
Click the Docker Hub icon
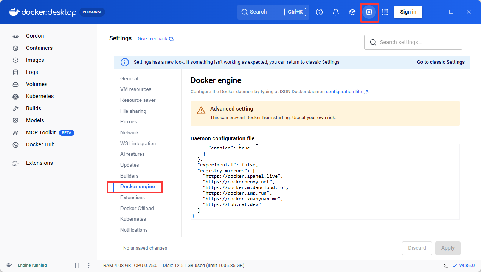point(16,145)
